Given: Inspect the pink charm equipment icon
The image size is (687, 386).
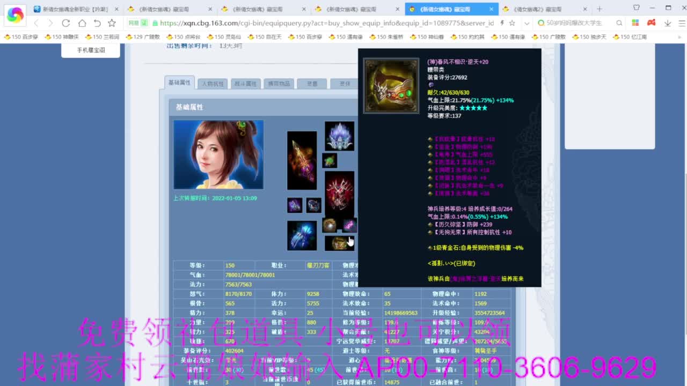Looking at the screenshot, I should click(349, 225).
